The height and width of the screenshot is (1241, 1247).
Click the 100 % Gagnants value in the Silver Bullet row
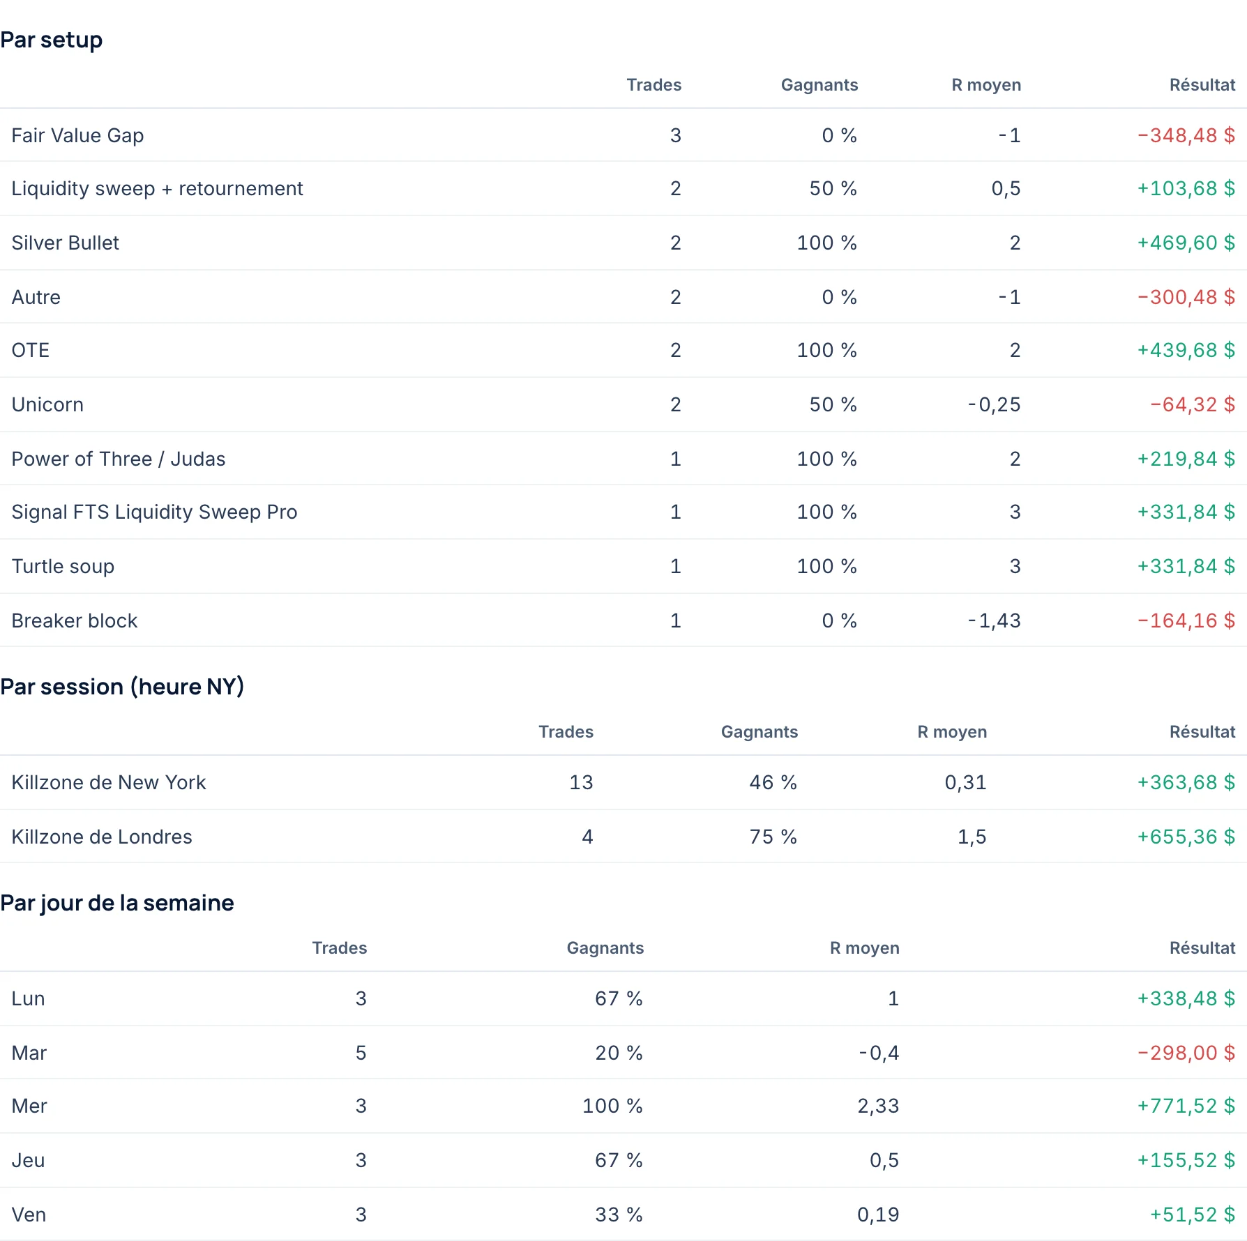[x=827, y=243]
